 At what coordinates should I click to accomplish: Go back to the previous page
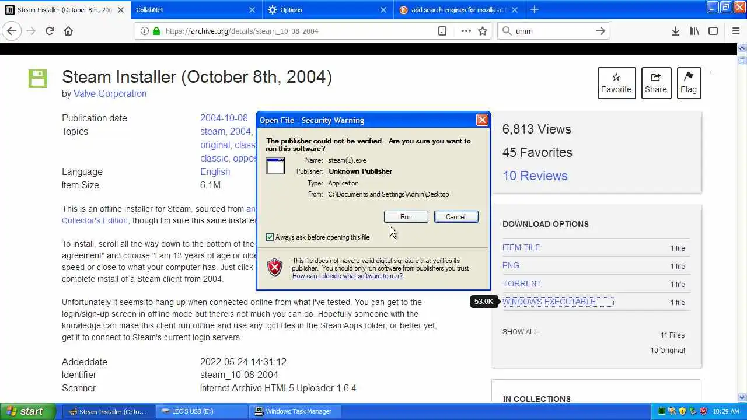(12, 31)
